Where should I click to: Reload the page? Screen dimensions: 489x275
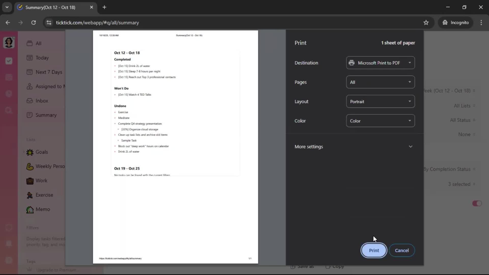point(33,23)
